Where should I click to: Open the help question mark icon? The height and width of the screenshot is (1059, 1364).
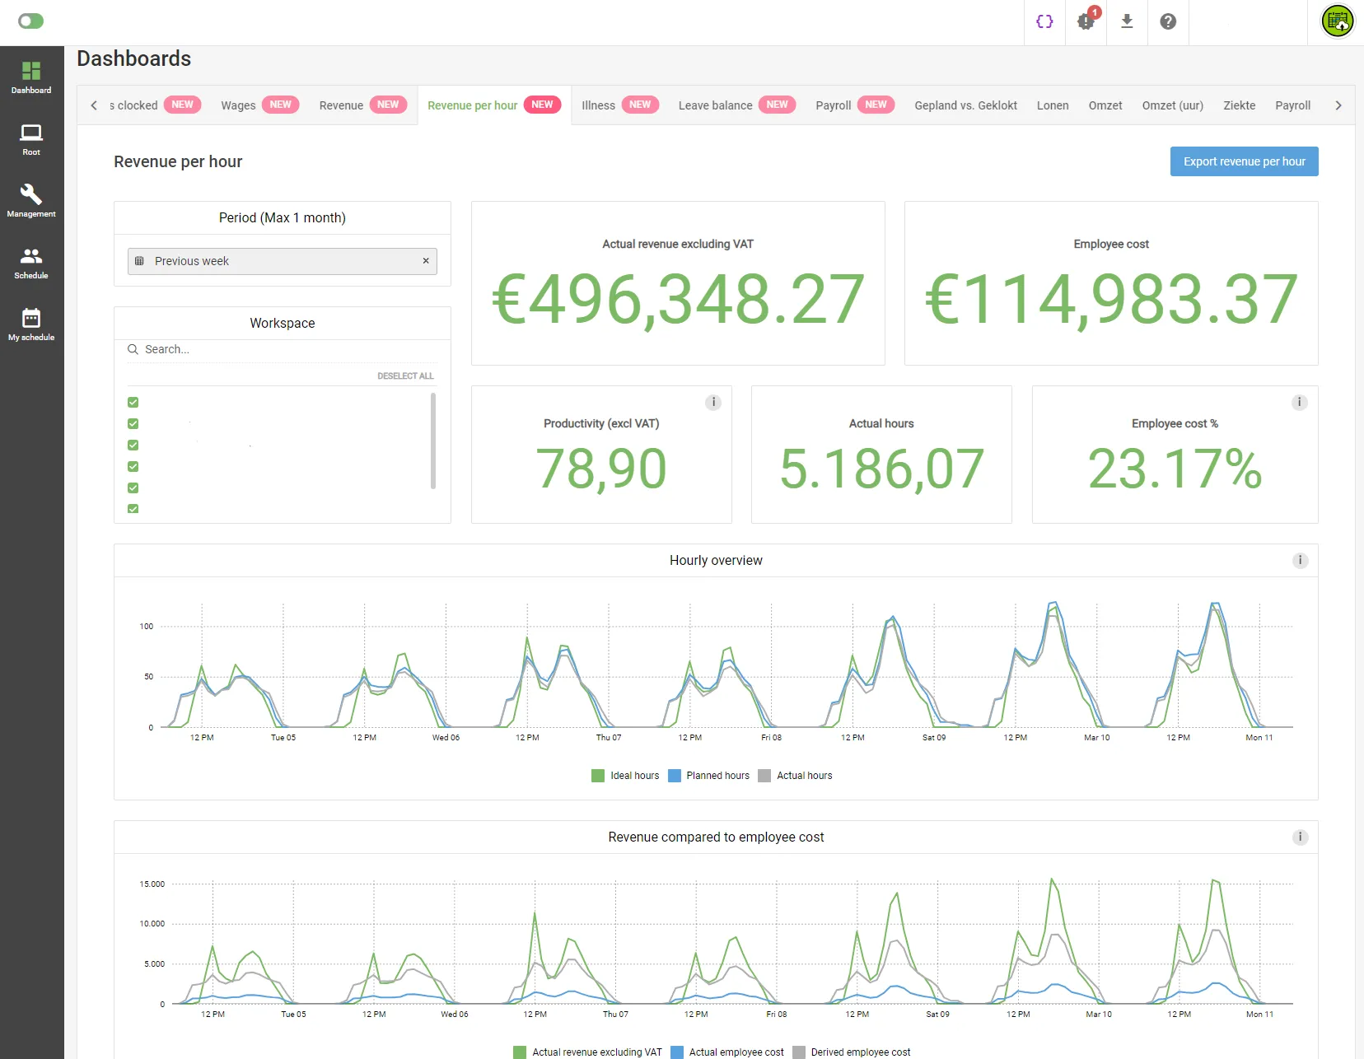click(x=1168, y=21)
